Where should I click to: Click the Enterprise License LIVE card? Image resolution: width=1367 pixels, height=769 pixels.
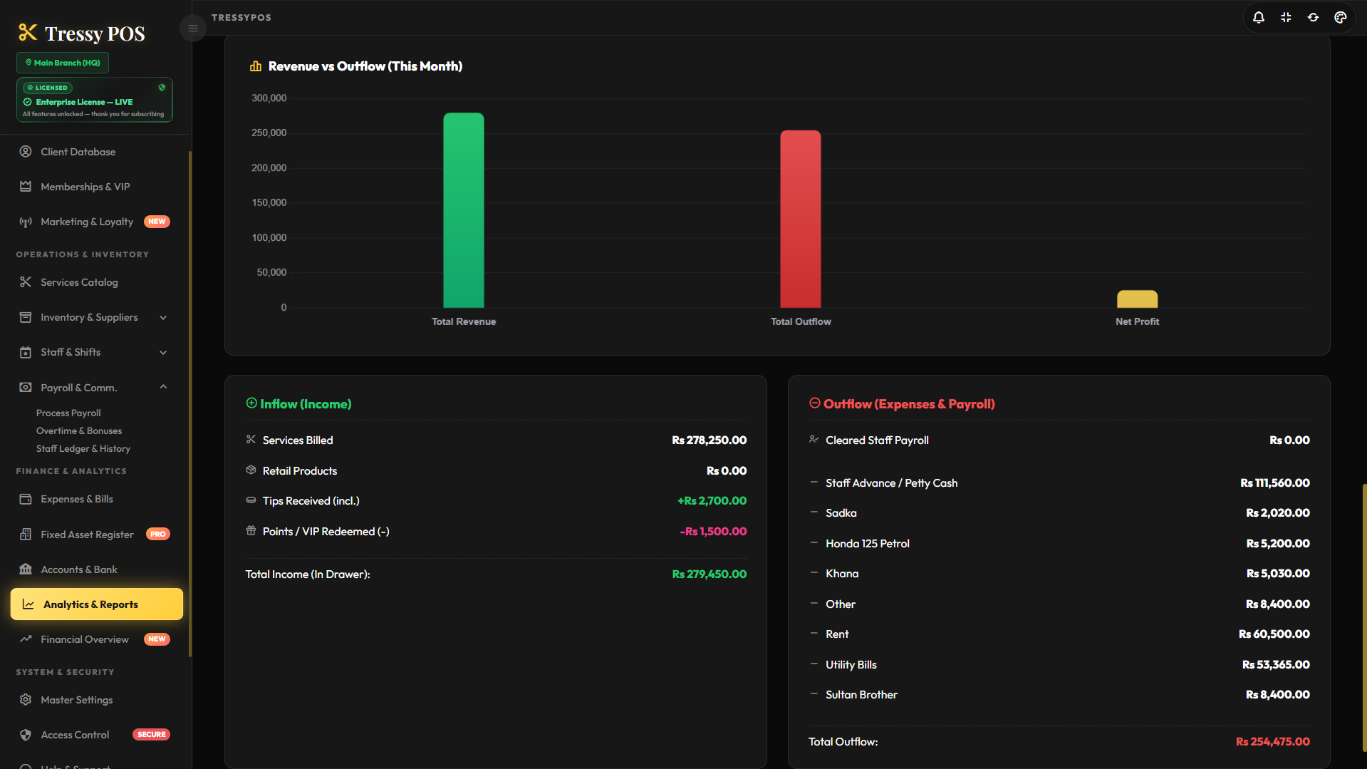coord(95,100)
